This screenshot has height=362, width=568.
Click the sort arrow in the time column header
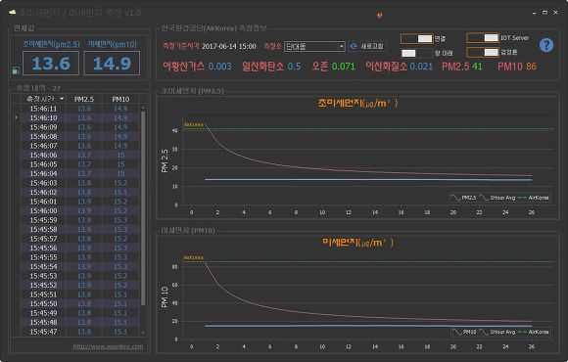[62, 99]
